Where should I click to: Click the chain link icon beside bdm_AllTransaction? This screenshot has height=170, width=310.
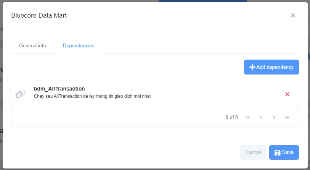21,94
